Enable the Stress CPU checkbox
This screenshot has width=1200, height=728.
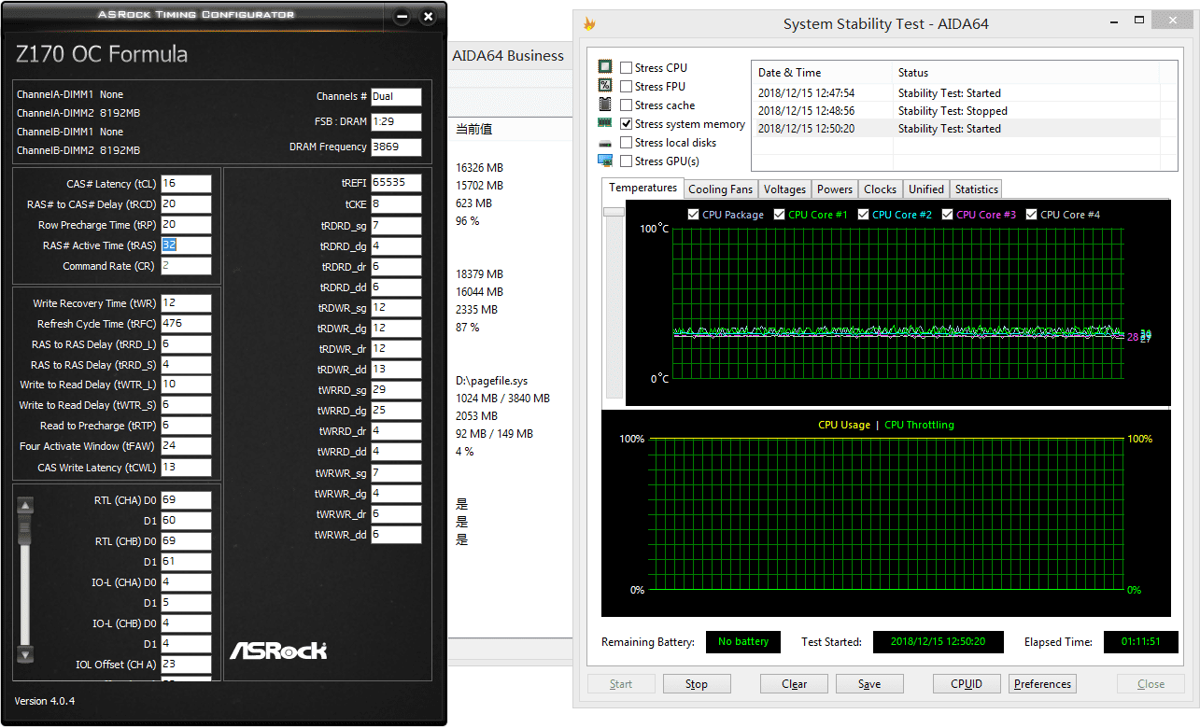click(x=626, y=67)
